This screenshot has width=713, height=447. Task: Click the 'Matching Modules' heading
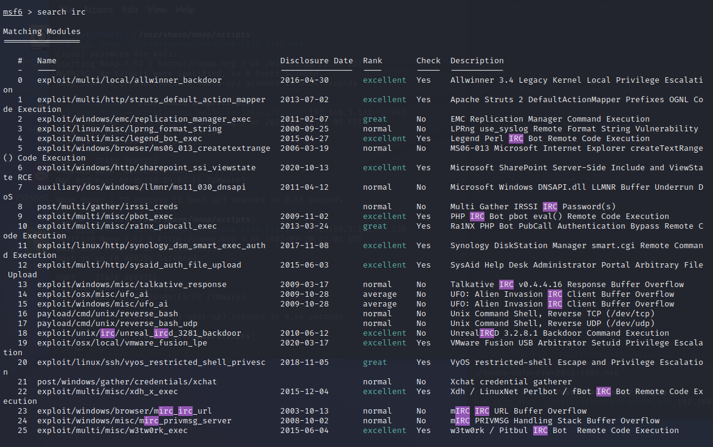(42, 32)
